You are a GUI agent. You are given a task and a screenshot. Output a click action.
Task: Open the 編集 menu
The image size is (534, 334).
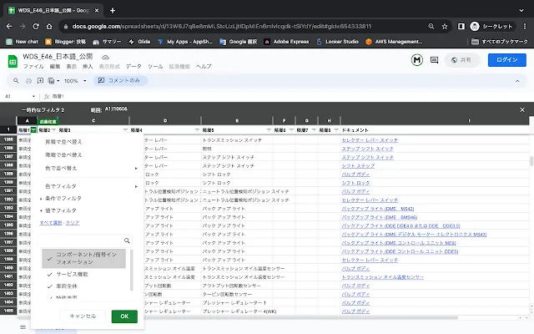pos(55,67)
